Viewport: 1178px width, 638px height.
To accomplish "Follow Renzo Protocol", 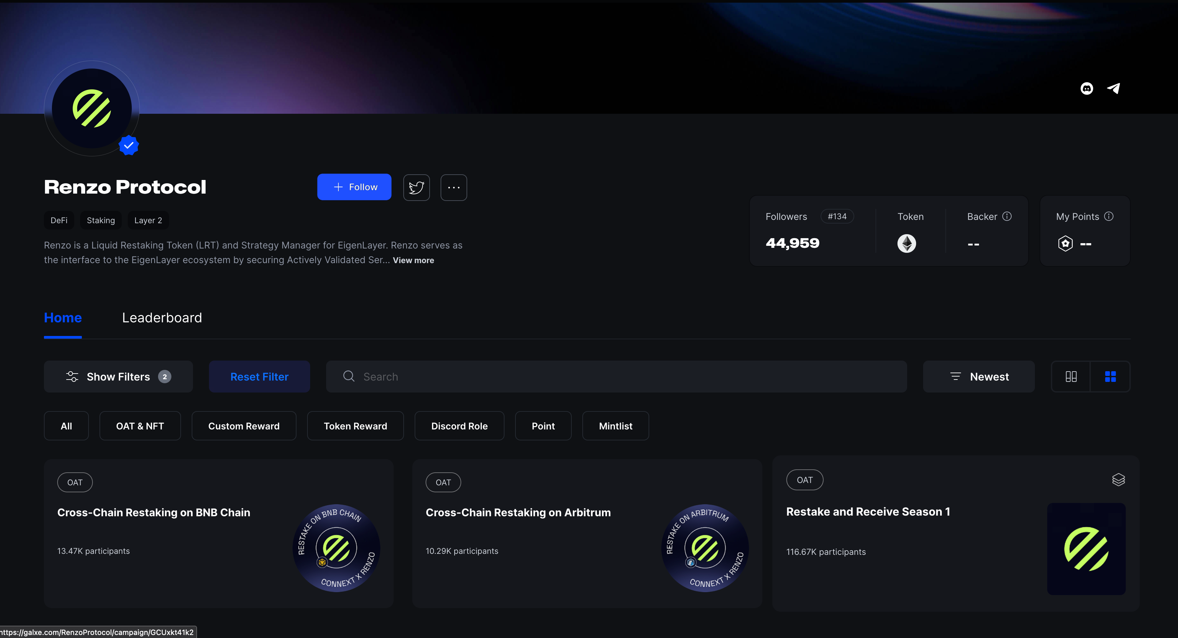I will coord(354,187).
